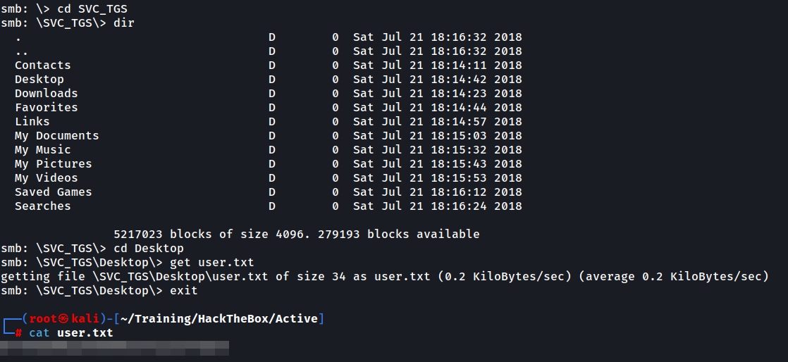Select the Favorites directory entry
This screenshot has width=788, height=362.
47,108
